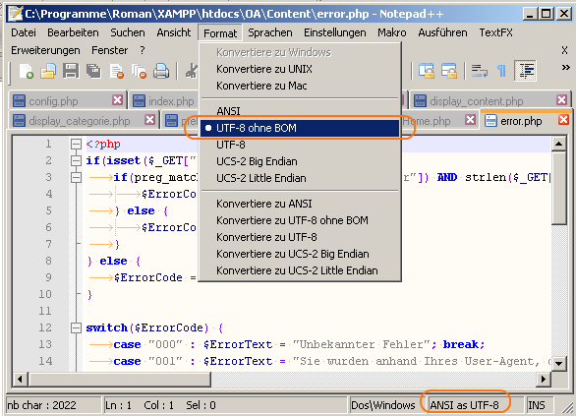Click horizontal scrollbar right arrow
The width and height of the screenshot is (576, 416).
[543, 379]
